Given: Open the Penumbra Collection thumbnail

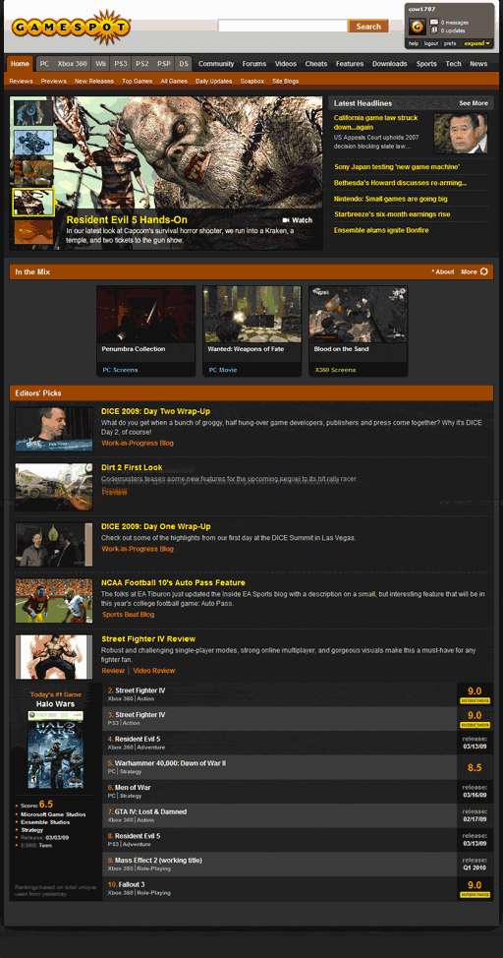Looking at the screenshot, I should tap(146, 314).
